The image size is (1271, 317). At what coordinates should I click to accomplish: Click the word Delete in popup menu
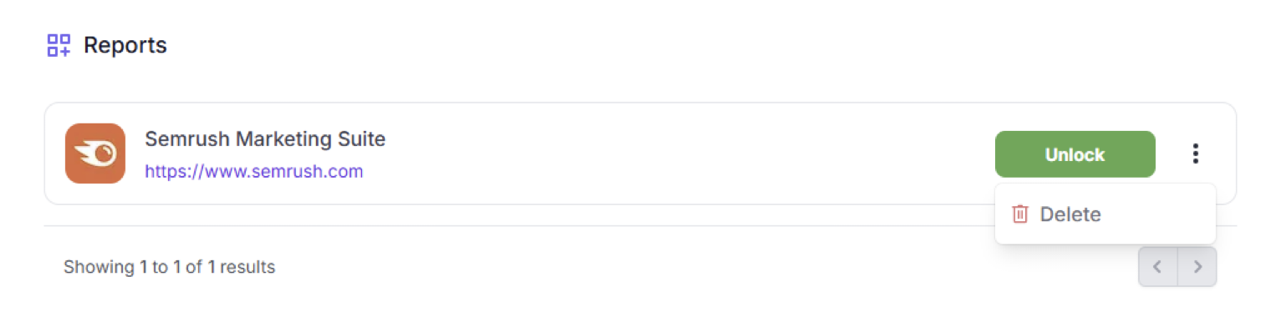tap(1070, 214)
